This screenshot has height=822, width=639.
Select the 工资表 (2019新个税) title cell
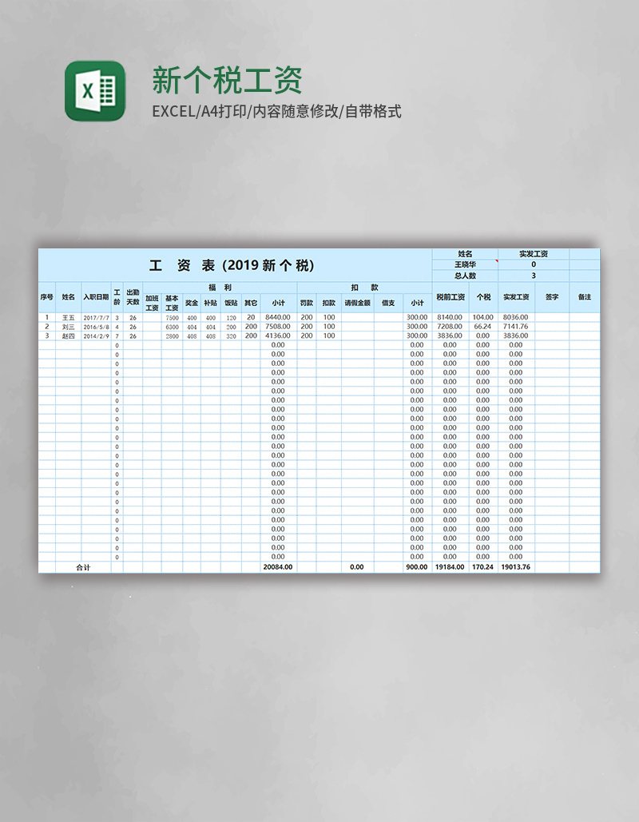232,264
